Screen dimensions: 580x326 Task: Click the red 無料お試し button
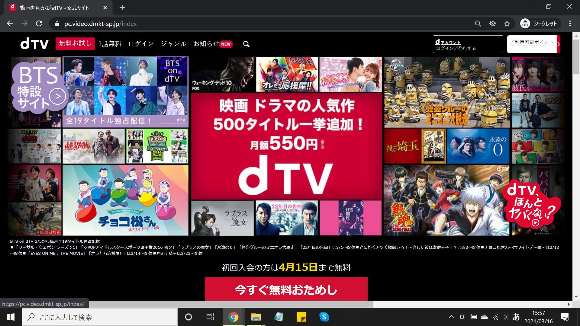coord(75,43)
